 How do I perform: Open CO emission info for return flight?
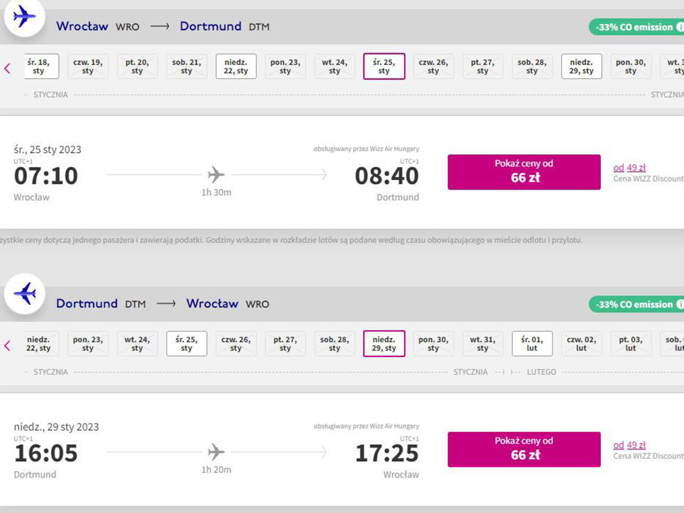680,304
